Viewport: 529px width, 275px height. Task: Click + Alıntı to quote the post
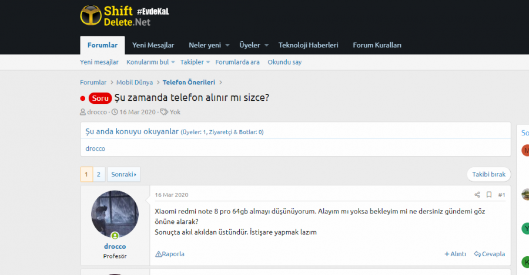455,254
